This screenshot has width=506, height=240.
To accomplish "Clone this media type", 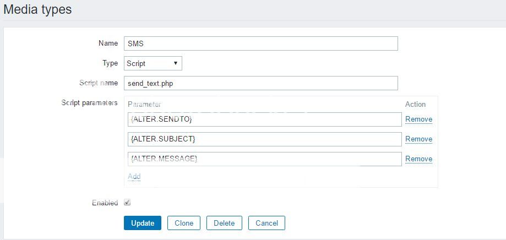I will click(x=184, y=223).
